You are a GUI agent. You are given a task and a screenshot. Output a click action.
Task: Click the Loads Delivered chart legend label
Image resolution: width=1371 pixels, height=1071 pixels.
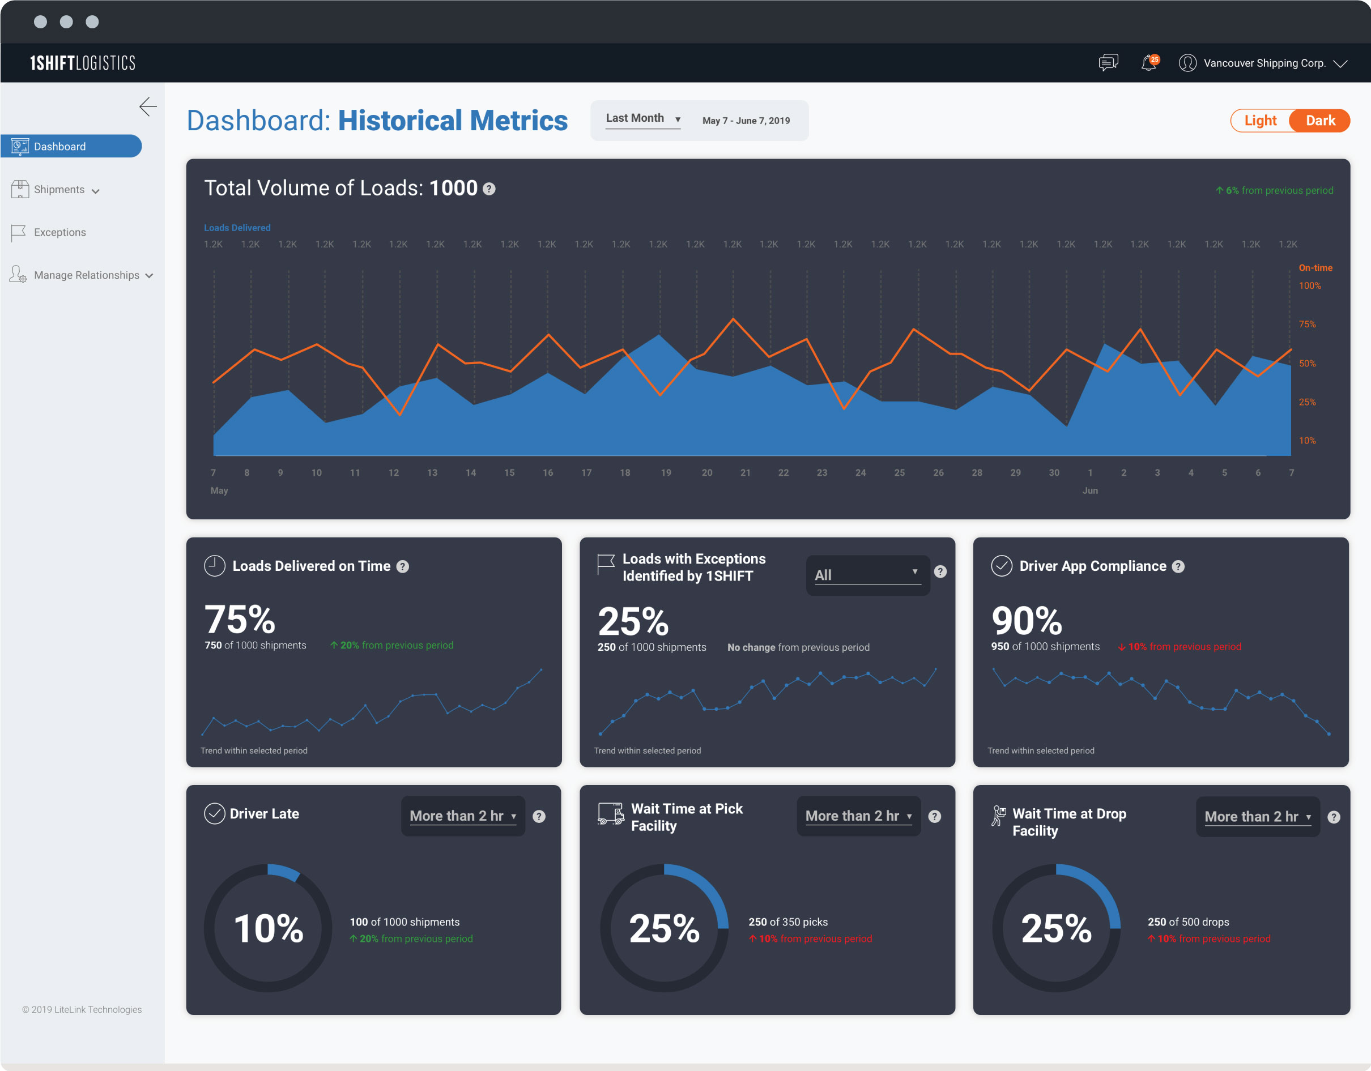(x=237, y=228)
